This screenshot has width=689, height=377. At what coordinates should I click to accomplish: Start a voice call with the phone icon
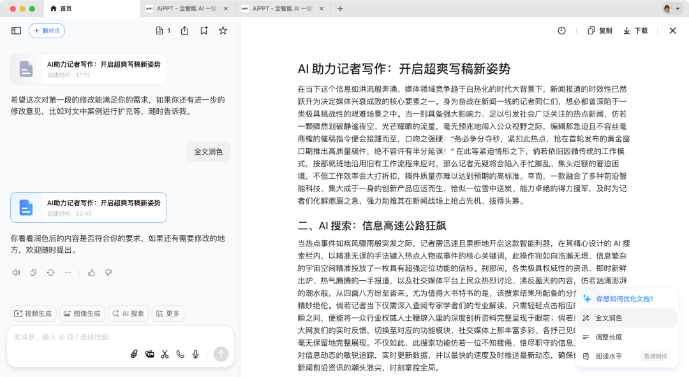pos(180,354)
